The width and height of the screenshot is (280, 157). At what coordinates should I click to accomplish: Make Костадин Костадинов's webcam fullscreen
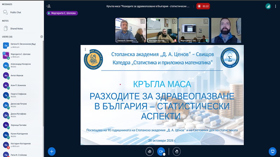point(174,21)
